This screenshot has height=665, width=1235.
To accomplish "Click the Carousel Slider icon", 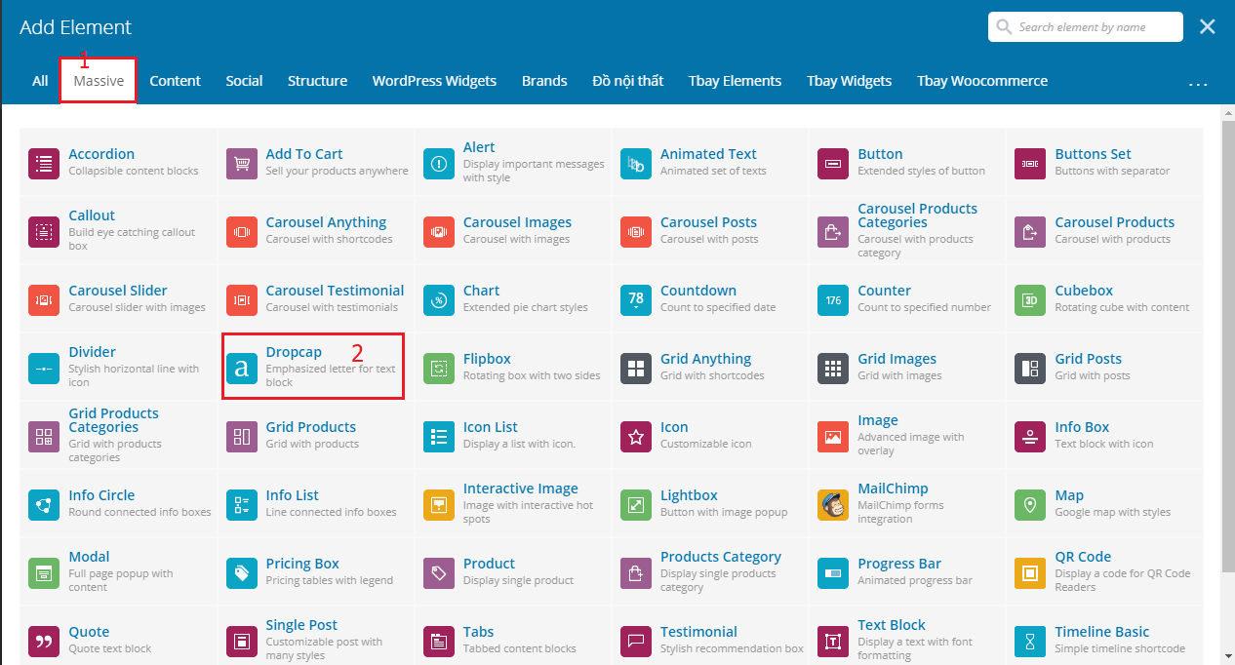I will pos(44,299).
